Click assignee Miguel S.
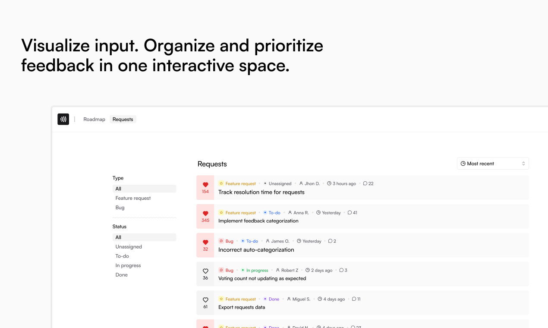 click(x=299, y=299)
